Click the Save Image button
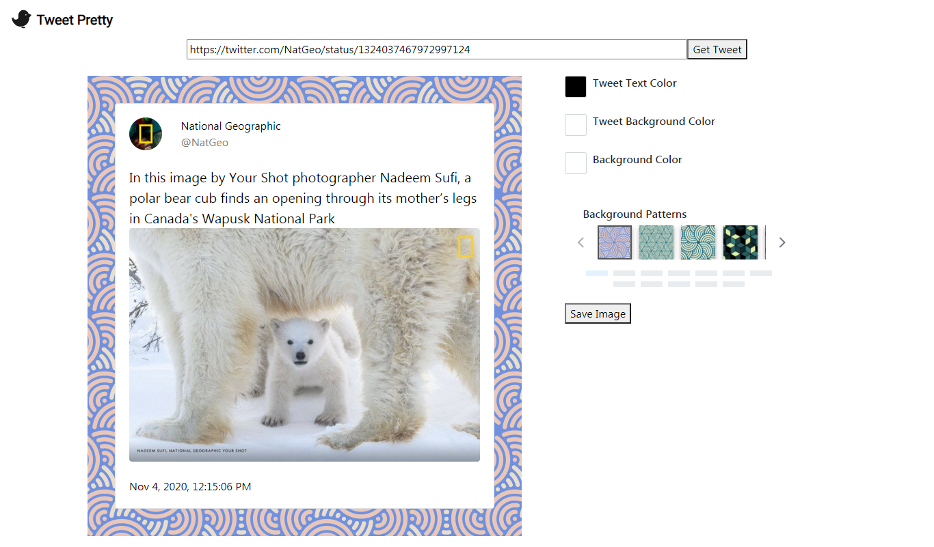934x547 pixels. [x=598, y=313]
